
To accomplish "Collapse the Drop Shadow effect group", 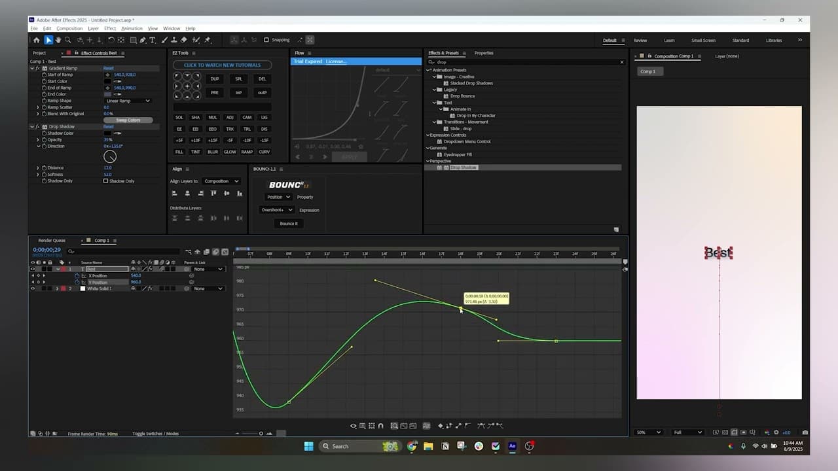I will 33,127.
